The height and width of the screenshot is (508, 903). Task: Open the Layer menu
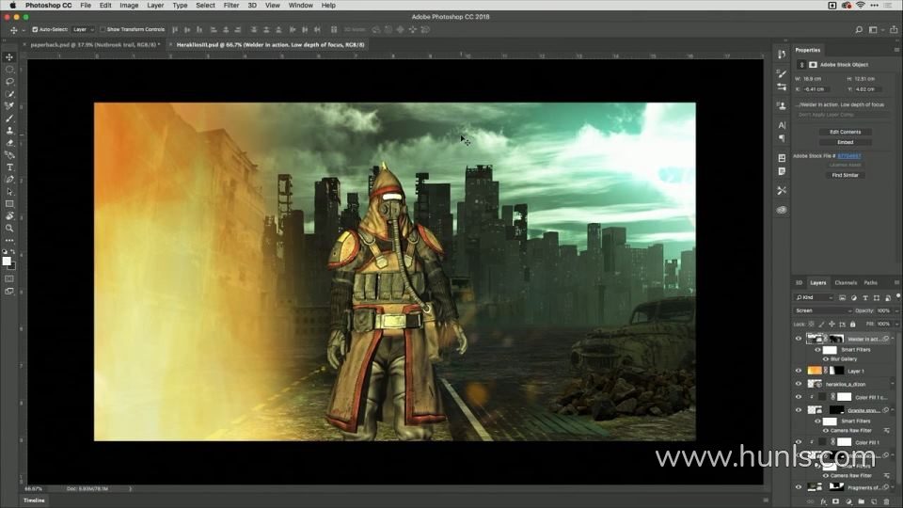coord(155,6)
